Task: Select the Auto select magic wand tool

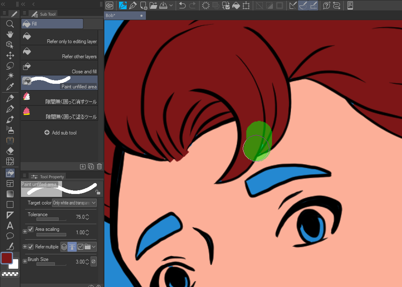Action: 10,76
